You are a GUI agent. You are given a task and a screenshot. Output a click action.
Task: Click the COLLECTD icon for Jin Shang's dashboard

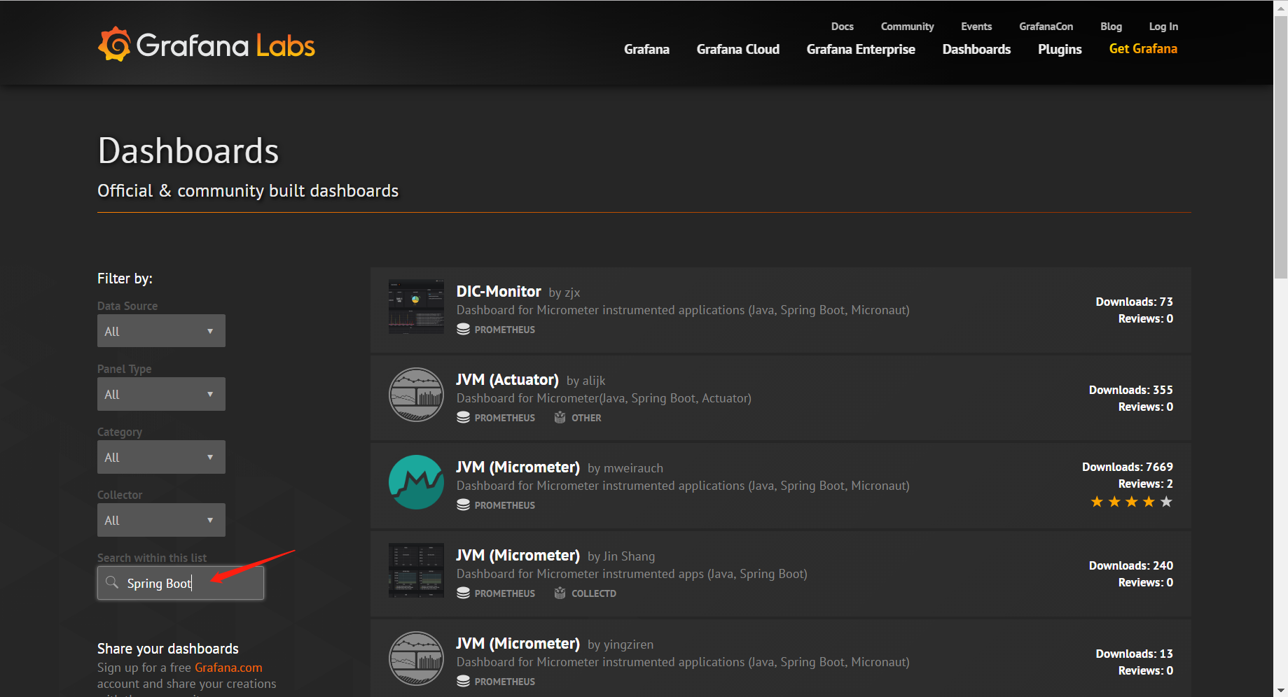(560, 593)
